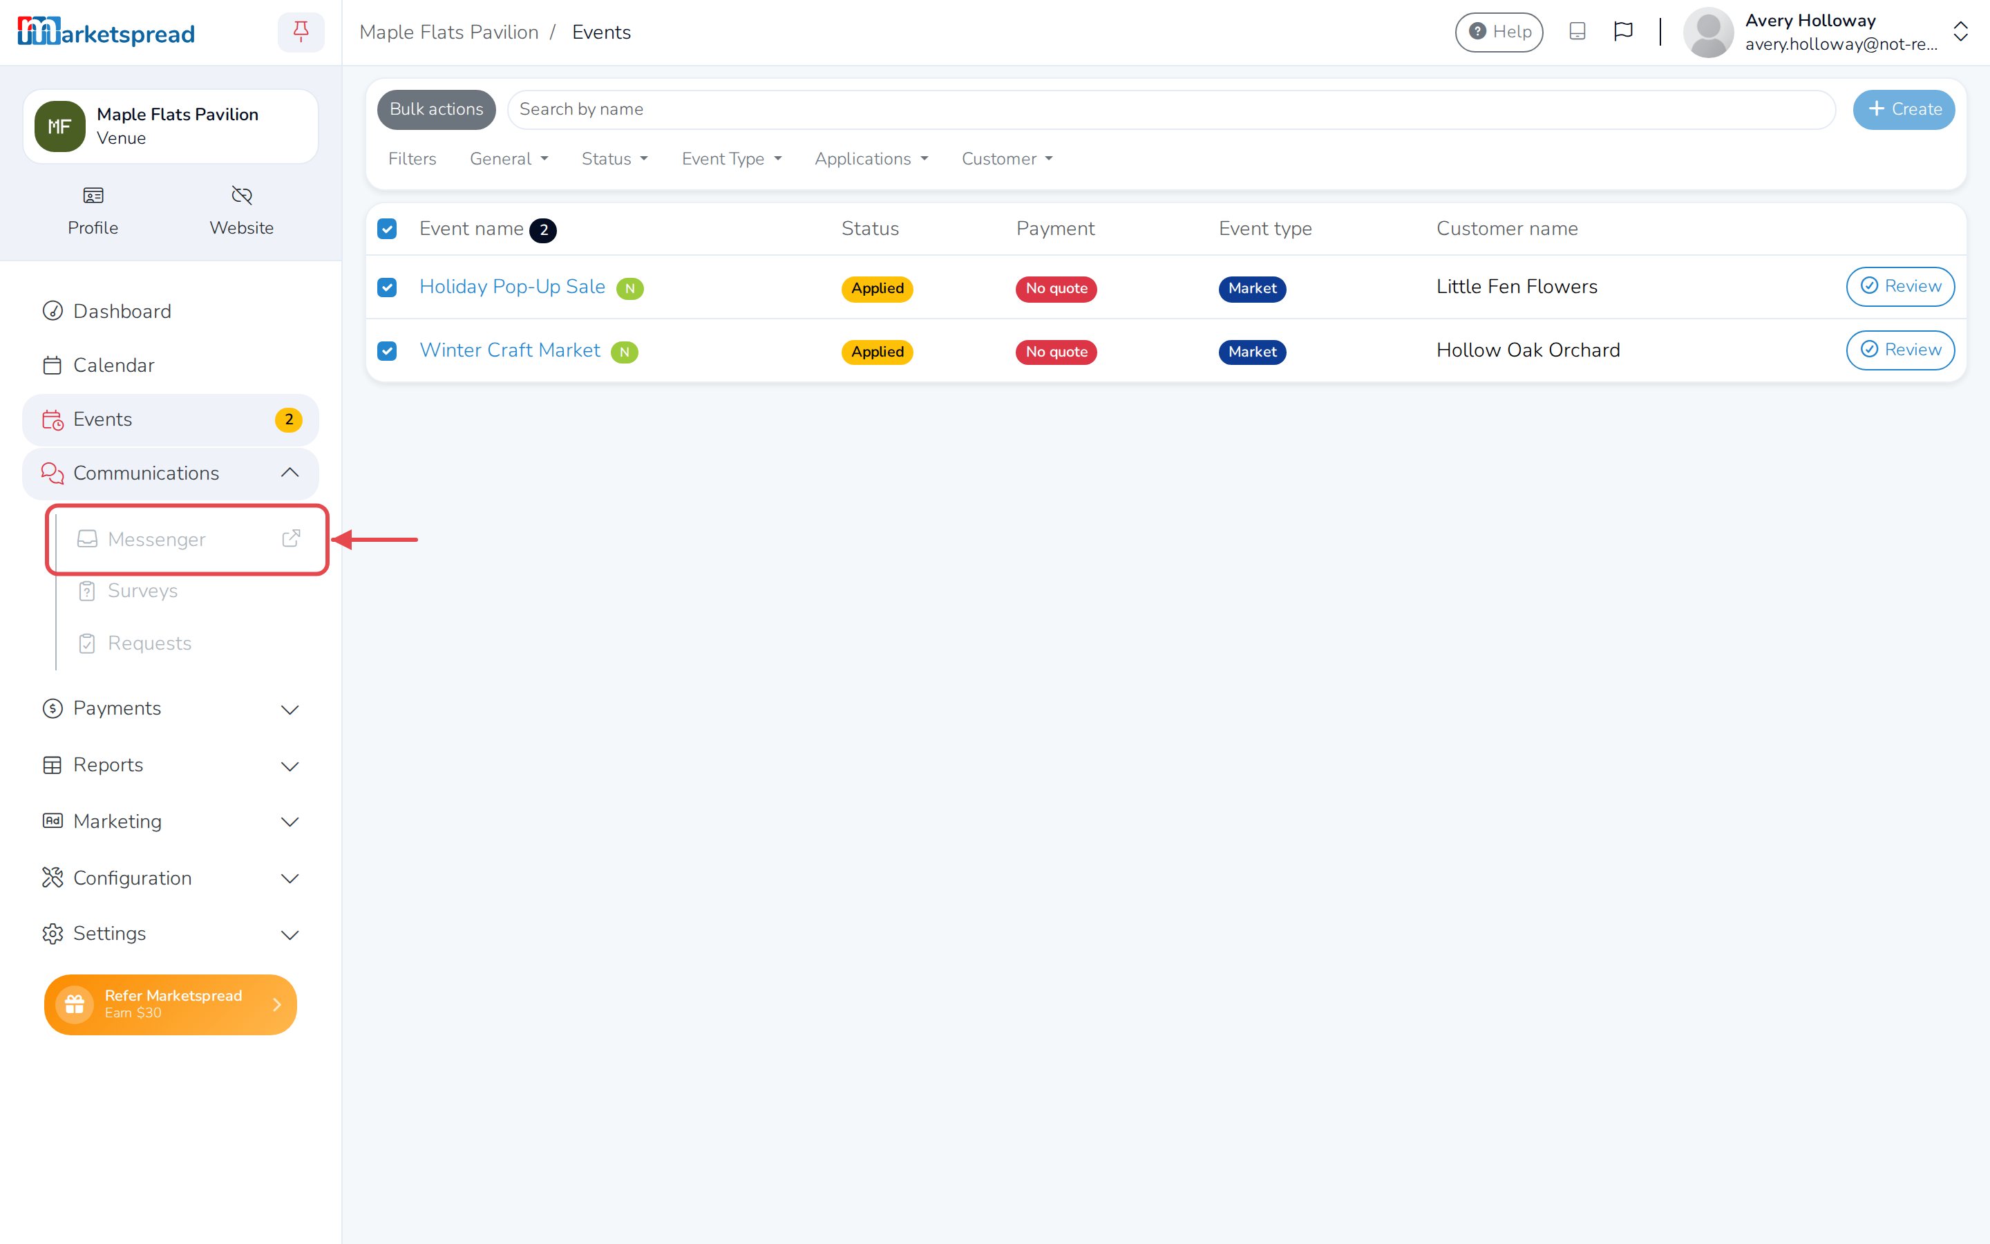This screenshot has width=1990, height=1244.
Task: Click the MF venue avatar
Action: pos(59,126)
